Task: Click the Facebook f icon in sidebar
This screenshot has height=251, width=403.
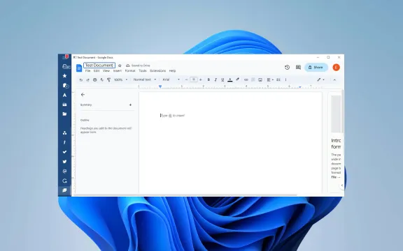Action: [65, 142]
